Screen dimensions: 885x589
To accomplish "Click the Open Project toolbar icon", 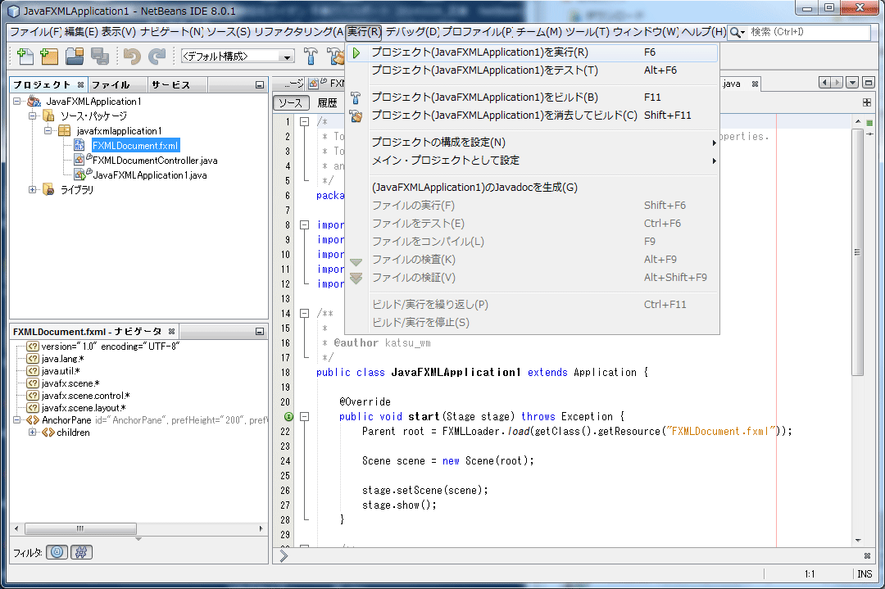I will tap(75, 56).
